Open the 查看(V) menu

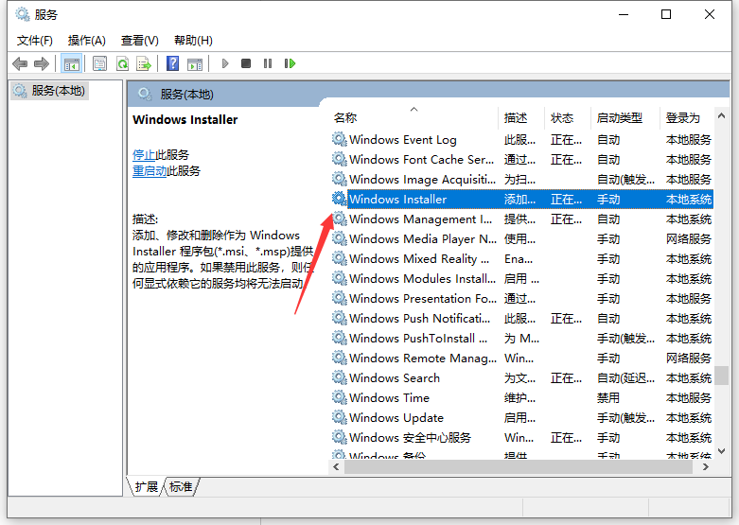coord(139,41)
